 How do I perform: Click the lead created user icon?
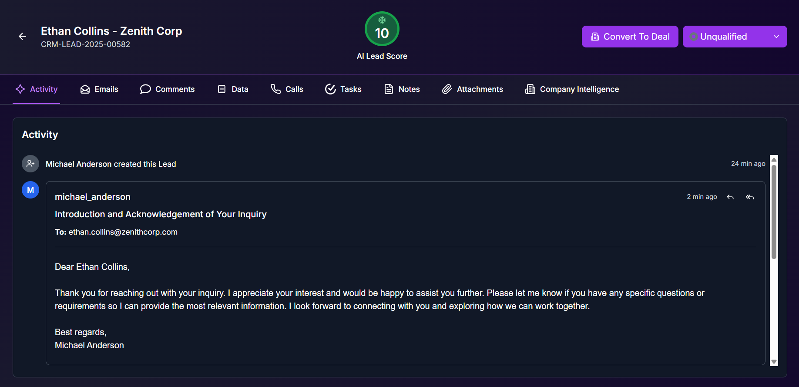click(30, 164)
